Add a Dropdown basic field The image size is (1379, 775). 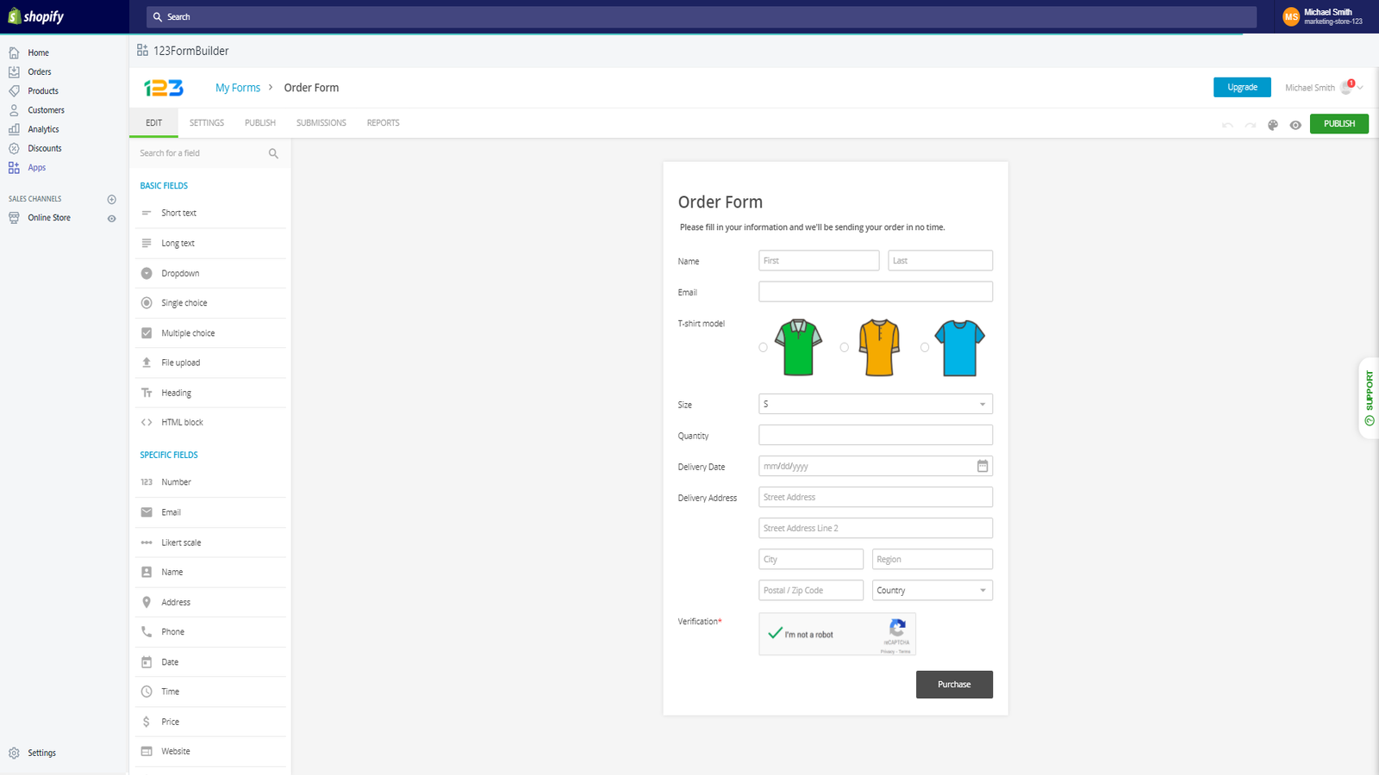(180, 273)
